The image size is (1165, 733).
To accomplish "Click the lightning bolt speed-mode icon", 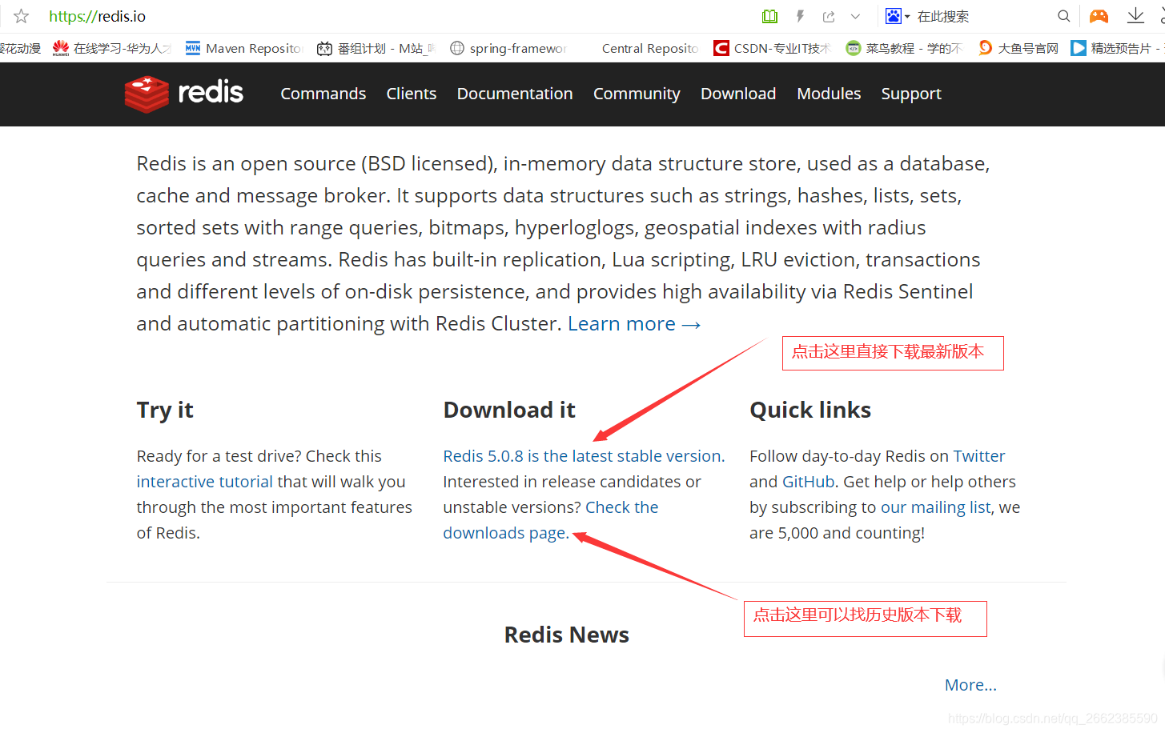I will point(800,16).
